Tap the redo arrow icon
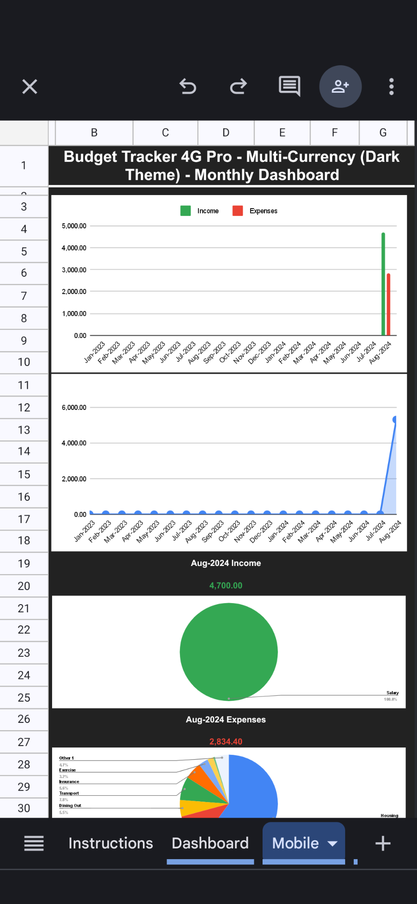This screenshot has width=417, height=904. 238,87
